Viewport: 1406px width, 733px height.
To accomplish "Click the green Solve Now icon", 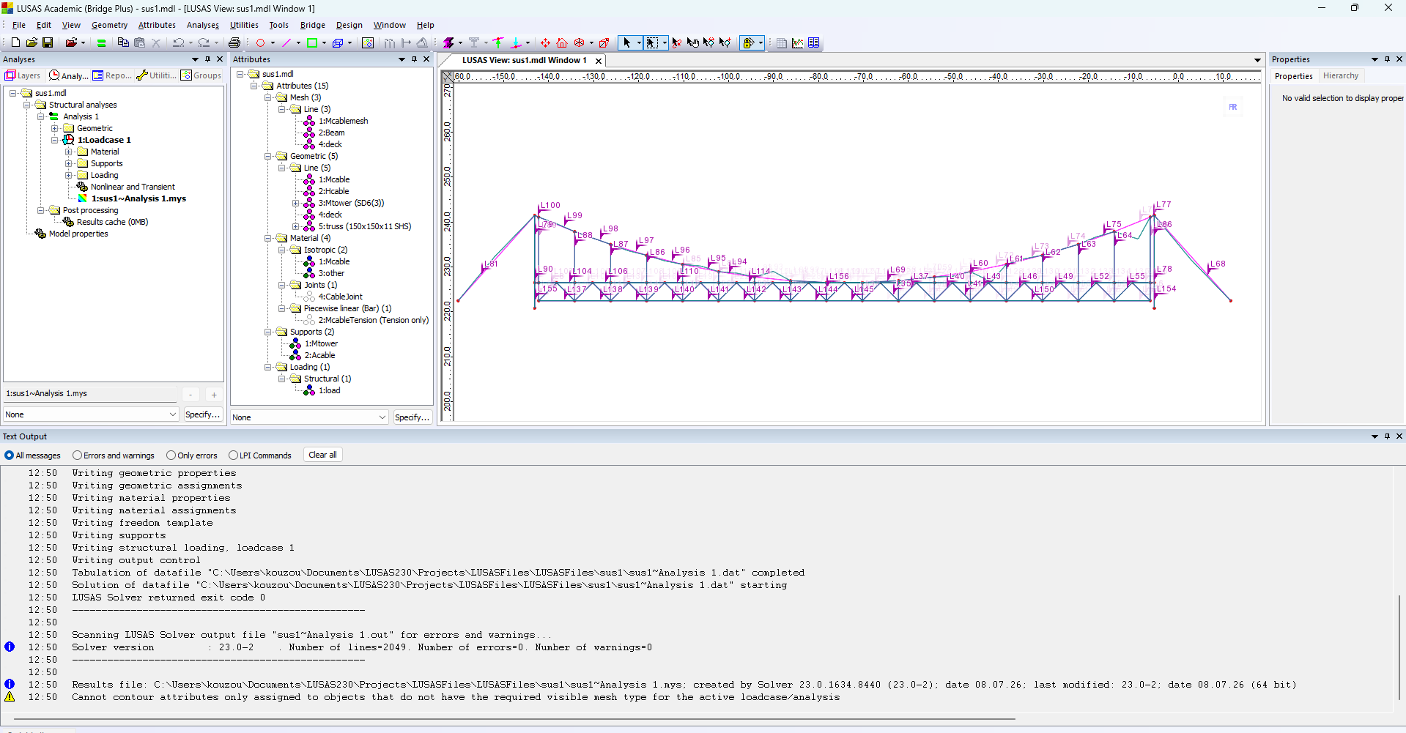I will [102, 43].
